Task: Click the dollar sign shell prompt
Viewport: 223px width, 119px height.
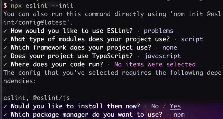Action: point(5,6)
